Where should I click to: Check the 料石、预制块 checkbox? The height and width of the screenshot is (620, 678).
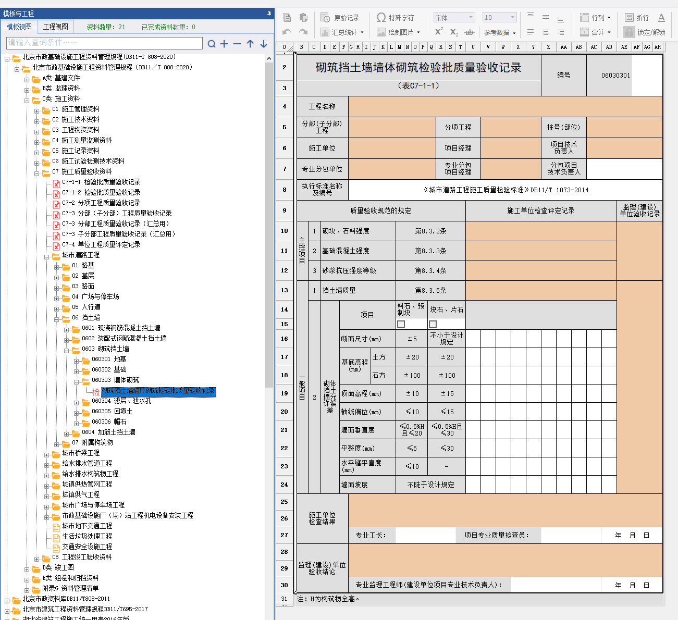click(401, 324)
